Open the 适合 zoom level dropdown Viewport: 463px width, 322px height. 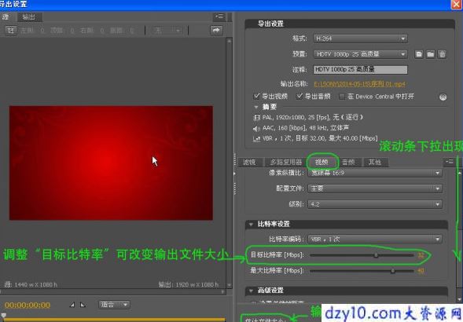[114, 305]
